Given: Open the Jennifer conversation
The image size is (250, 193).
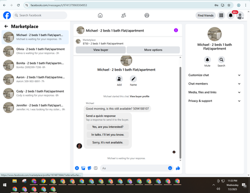Looking at the screenshot, I should click(x=35, y=107).
